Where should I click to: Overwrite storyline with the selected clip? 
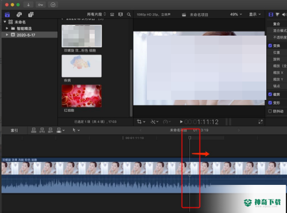(59, 130)
